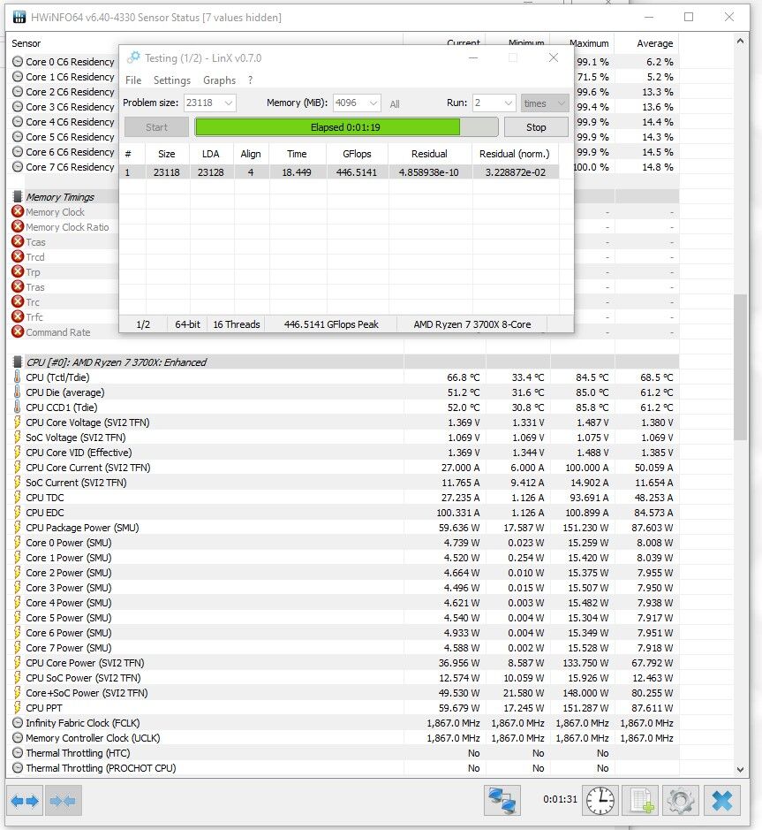
Task: Select the Thermal Throttling (PROCHOT CPU) row
Action: pyautogui.click(x=343, y=768)
